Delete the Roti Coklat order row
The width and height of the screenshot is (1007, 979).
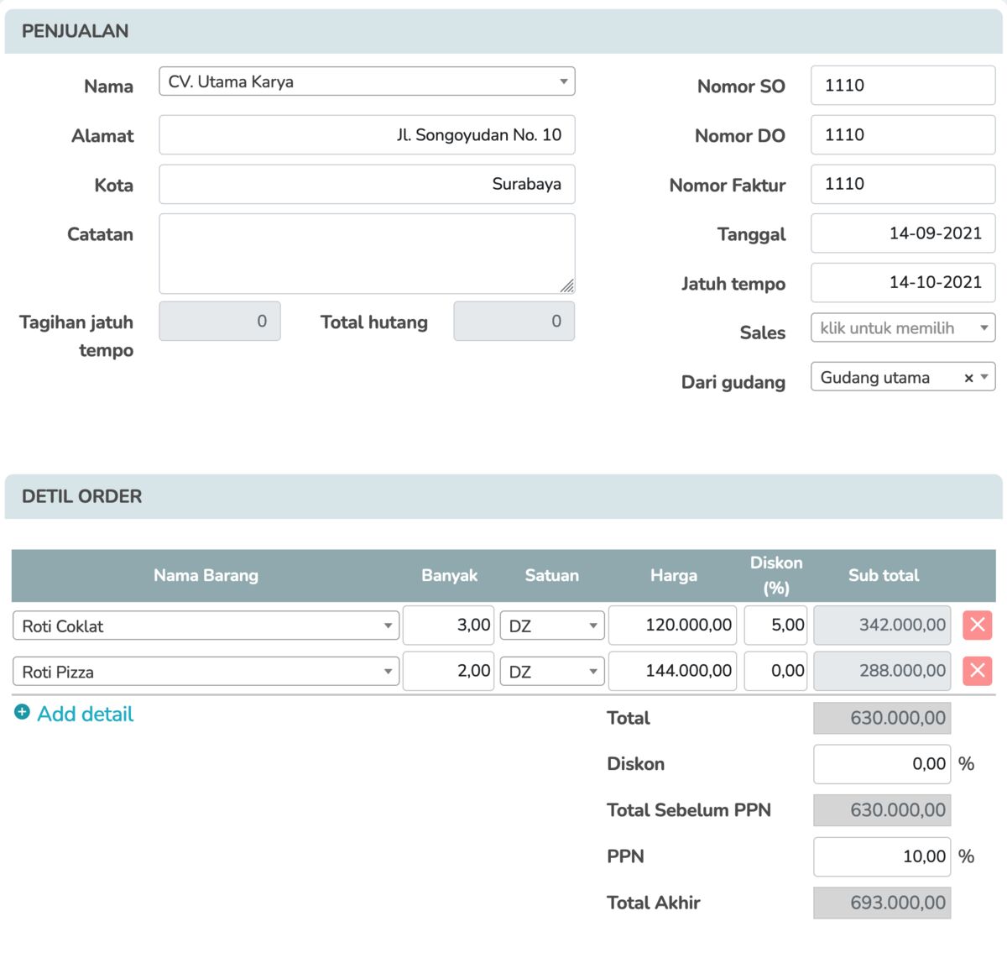tap(977, 626)
